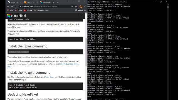Maximize the Chrome window
The height and width of the screenshot is (100, 178).
pyautogui.click(x=79, y=1)
